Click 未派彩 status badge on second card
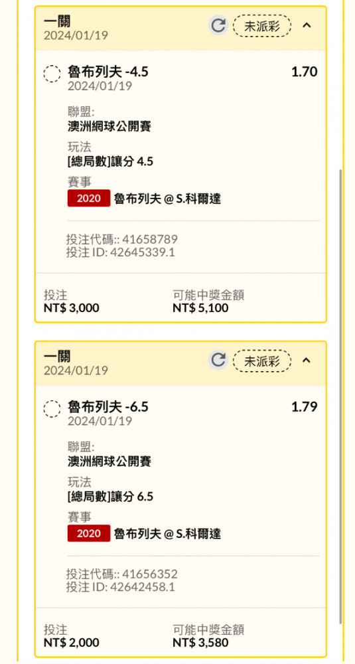The image size is (355, 664). coord(262,361)
